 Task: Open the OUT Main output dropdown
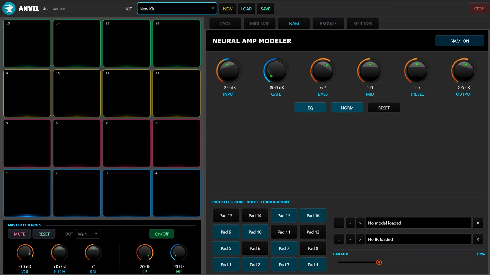[88, 234]
